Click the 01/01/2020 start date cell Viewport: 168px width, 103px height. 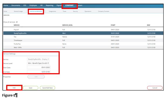click(x=115, y=37)
